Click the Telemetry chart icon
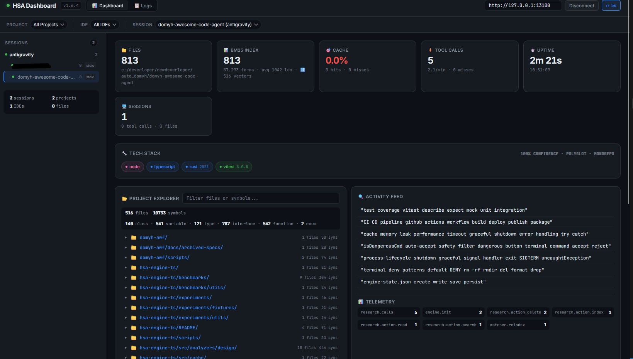 point(361,302)
